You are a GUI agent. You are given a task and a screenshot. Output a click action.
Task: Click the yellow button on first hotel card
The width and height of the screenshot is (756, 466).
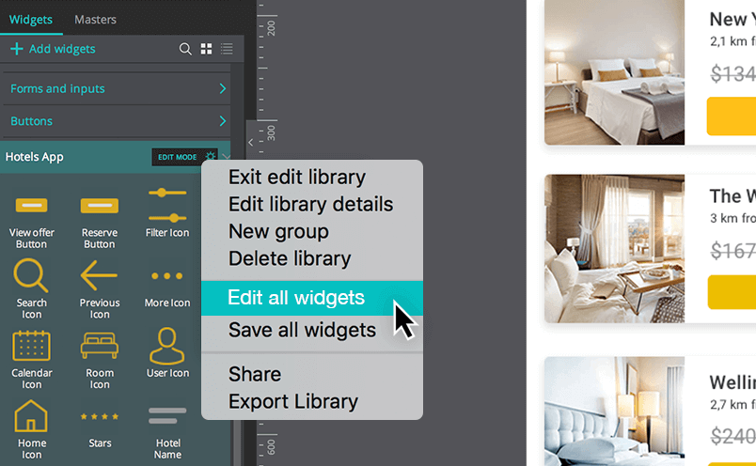tap(732, 116)
